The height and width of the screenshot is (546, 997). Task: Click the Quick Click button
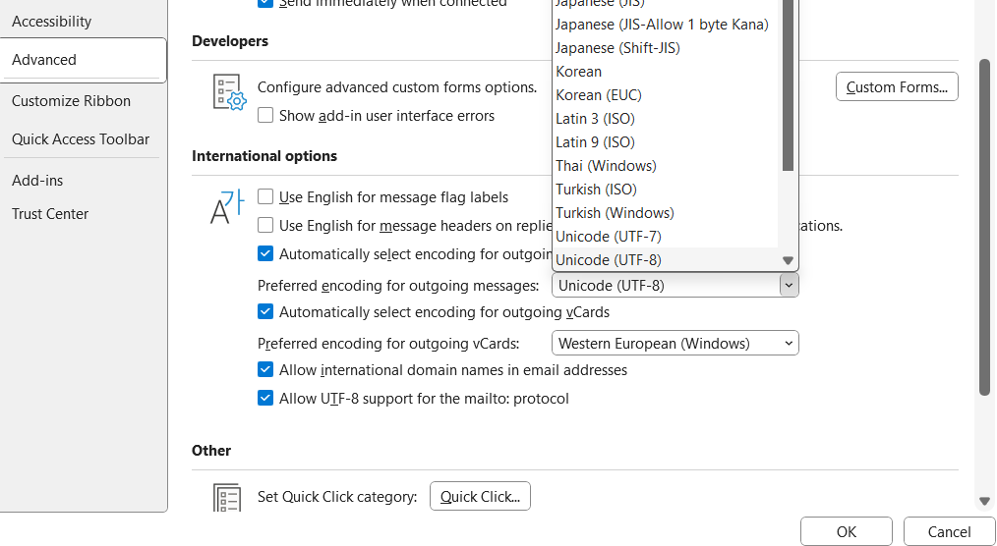coord(480,497)
